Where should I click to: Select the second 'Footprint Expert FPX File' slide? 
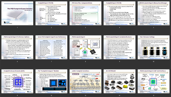point(119,13)
